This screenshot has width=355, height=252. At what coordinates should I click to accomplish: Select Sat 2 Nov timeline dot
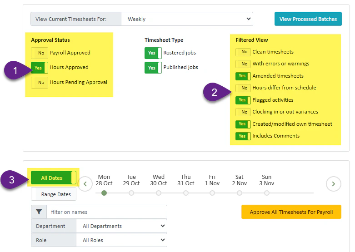pyautogui.click(x=240, y=193)
